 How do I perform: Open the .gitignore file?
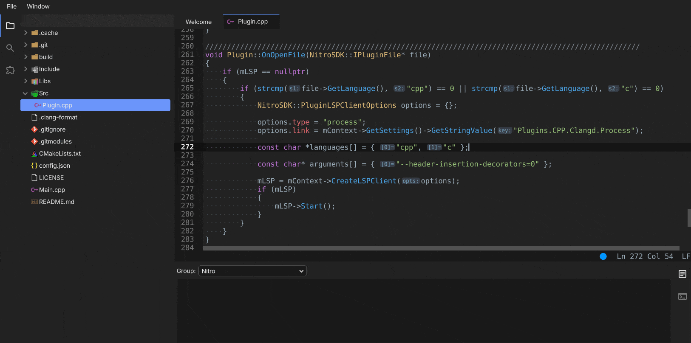point(52,129)
